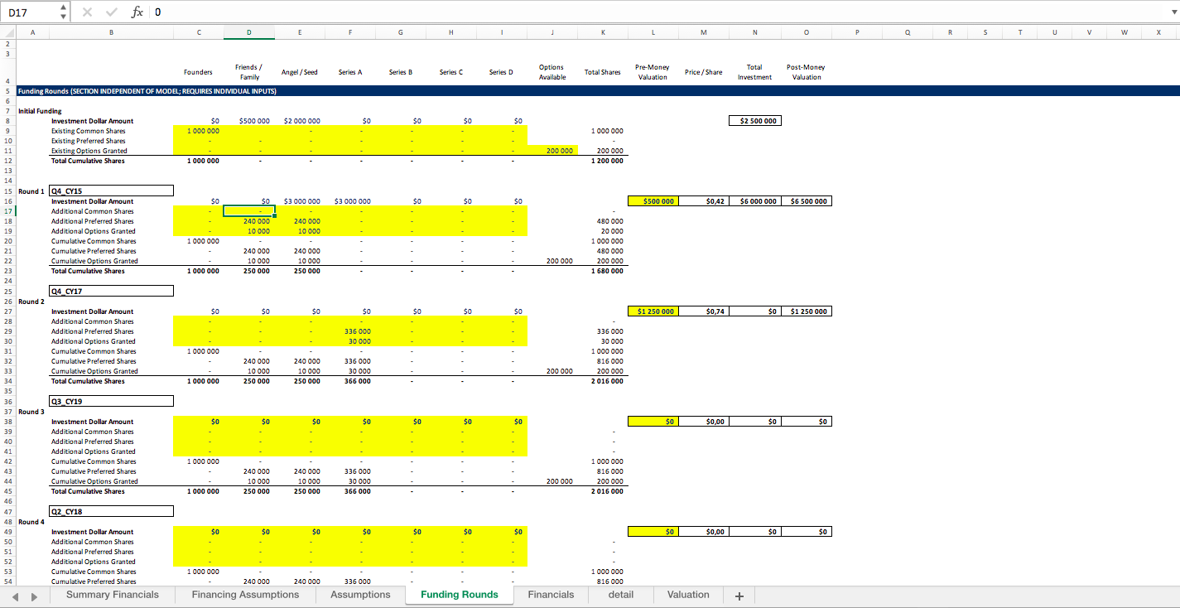Select column O header
The height and width of the screenshot is (608, 1180).
point(807,31)
